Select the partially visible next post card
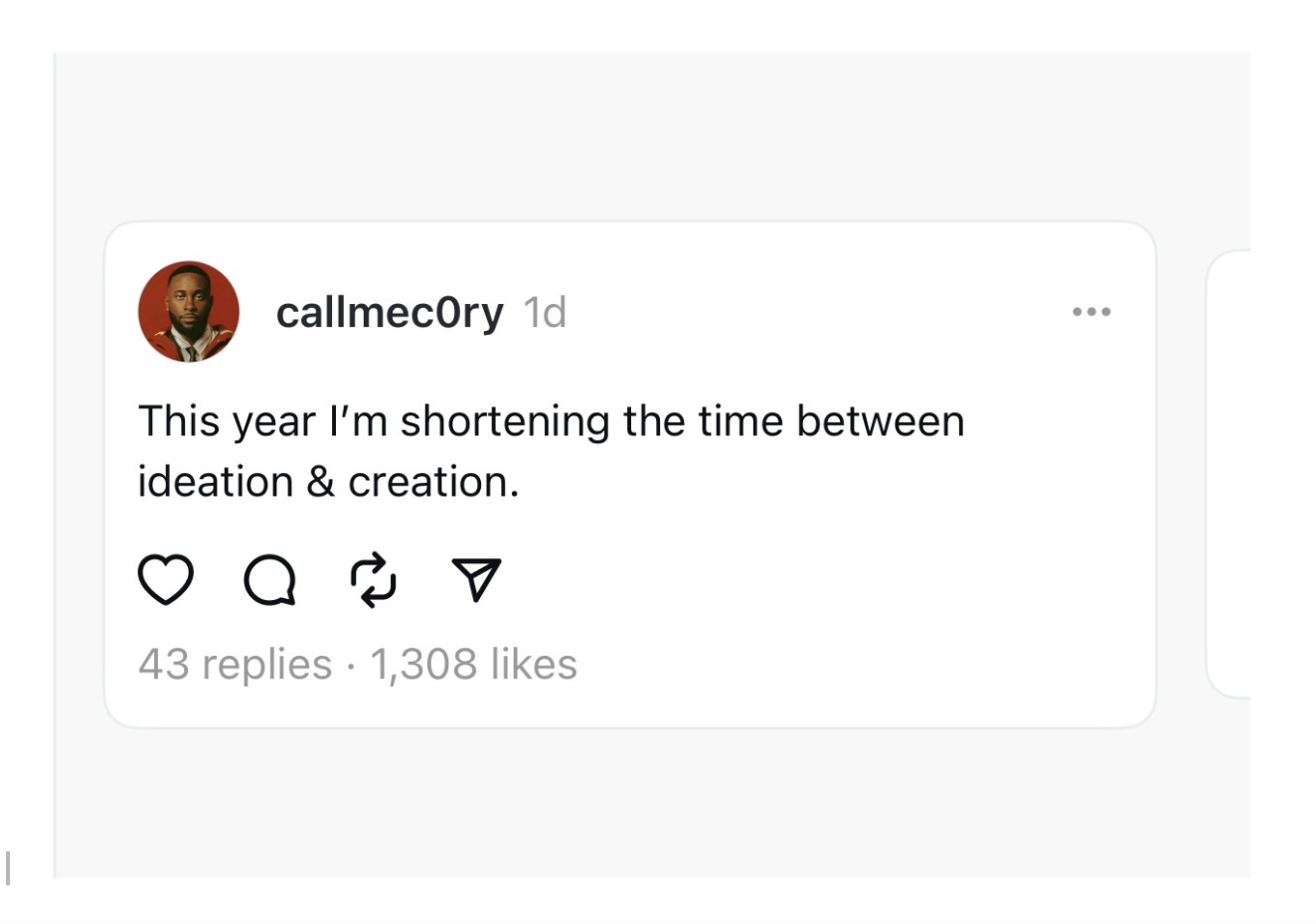The height and width of the screenshot is (924, 1316). pyautogui.click(x=1228, y=474)
